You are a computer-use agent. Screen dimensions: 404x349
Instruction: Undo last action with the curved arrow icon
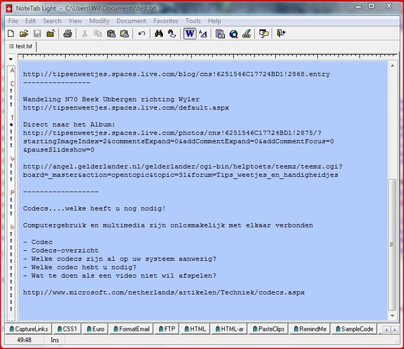(141, 34)
